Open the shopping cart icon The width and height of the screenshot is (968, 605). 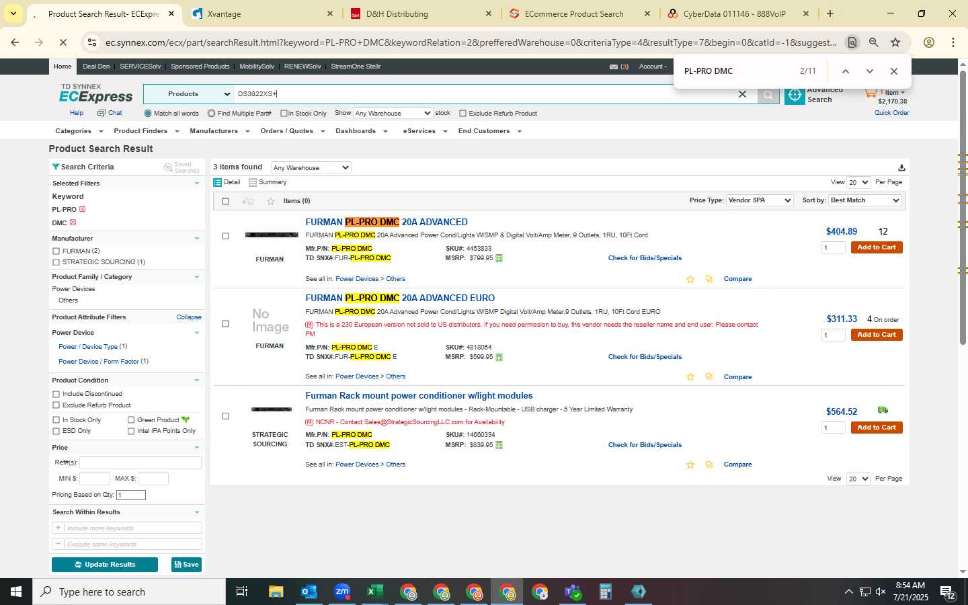[871, 93]
